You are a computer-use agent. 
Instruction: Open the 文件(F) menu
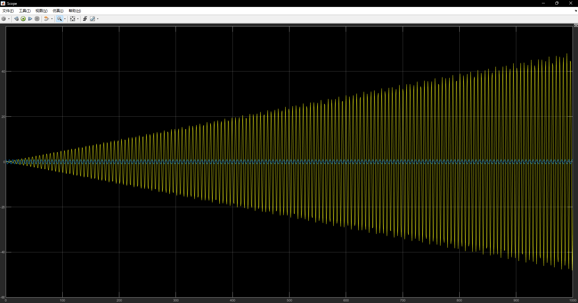(8, 11)
